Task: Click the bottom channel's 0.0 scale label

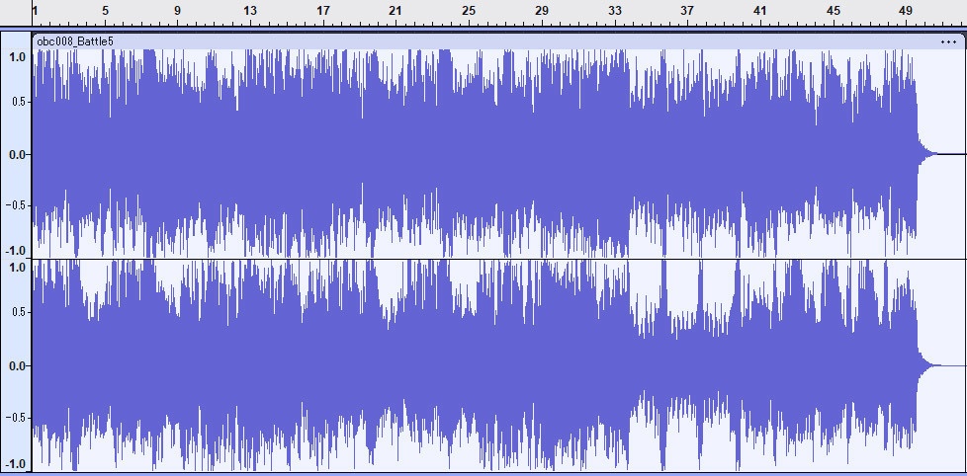Action: 18,366
